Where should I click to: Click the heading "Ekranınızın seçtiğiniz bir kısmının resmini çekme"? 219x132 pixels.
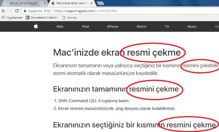(x=135, y=125)
